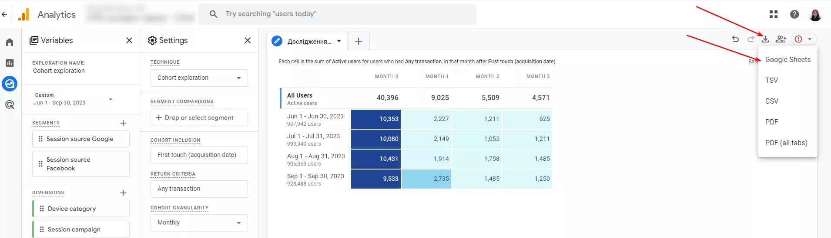Open the Дослідження tab dropdown arrow
831x238 pixels.
339,41
